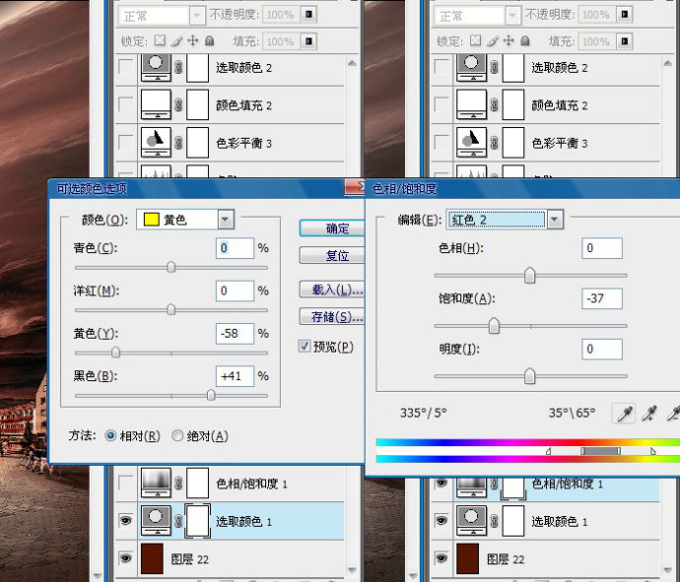Click the 明度(I) value input field
The width and height of the screenshot is (680, 582).
point(602,349)
